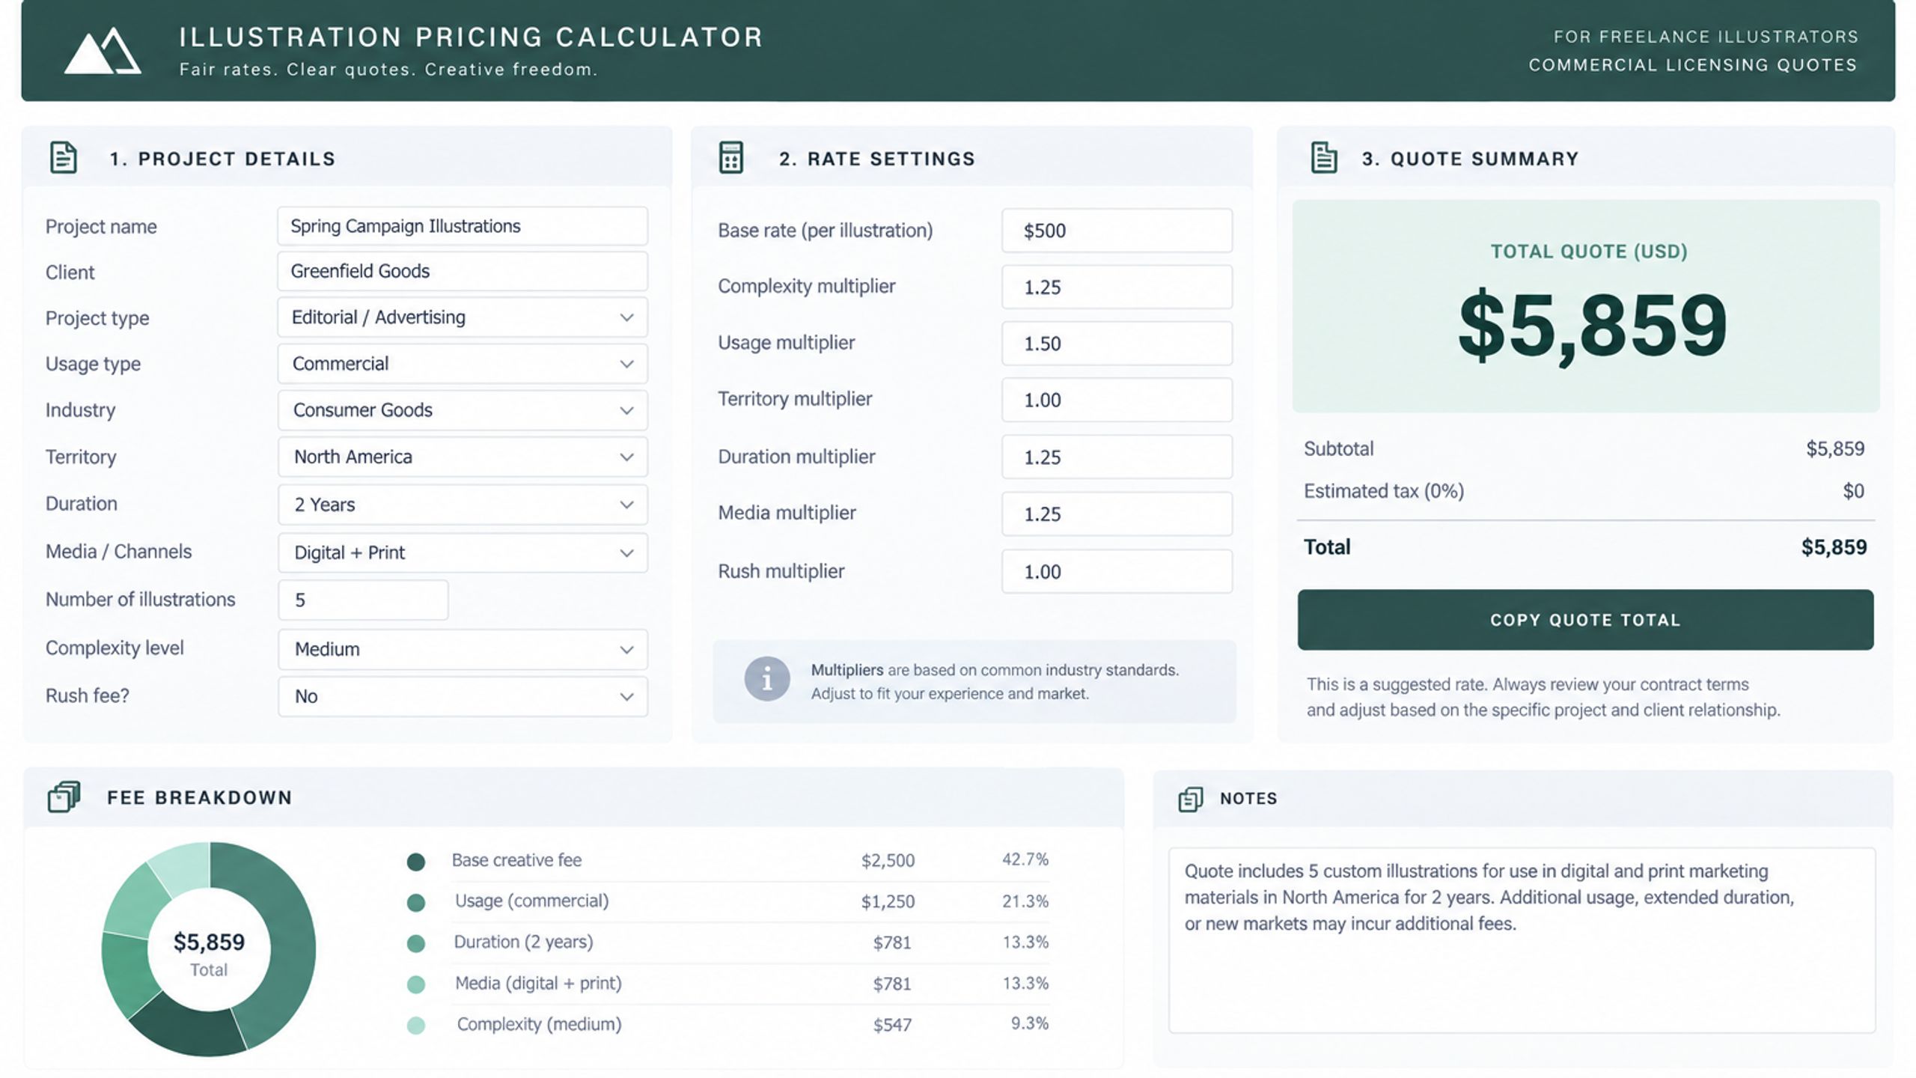1916x1078 pixels.
Task: Open the Project type dropdown
Action: [463, 317]
